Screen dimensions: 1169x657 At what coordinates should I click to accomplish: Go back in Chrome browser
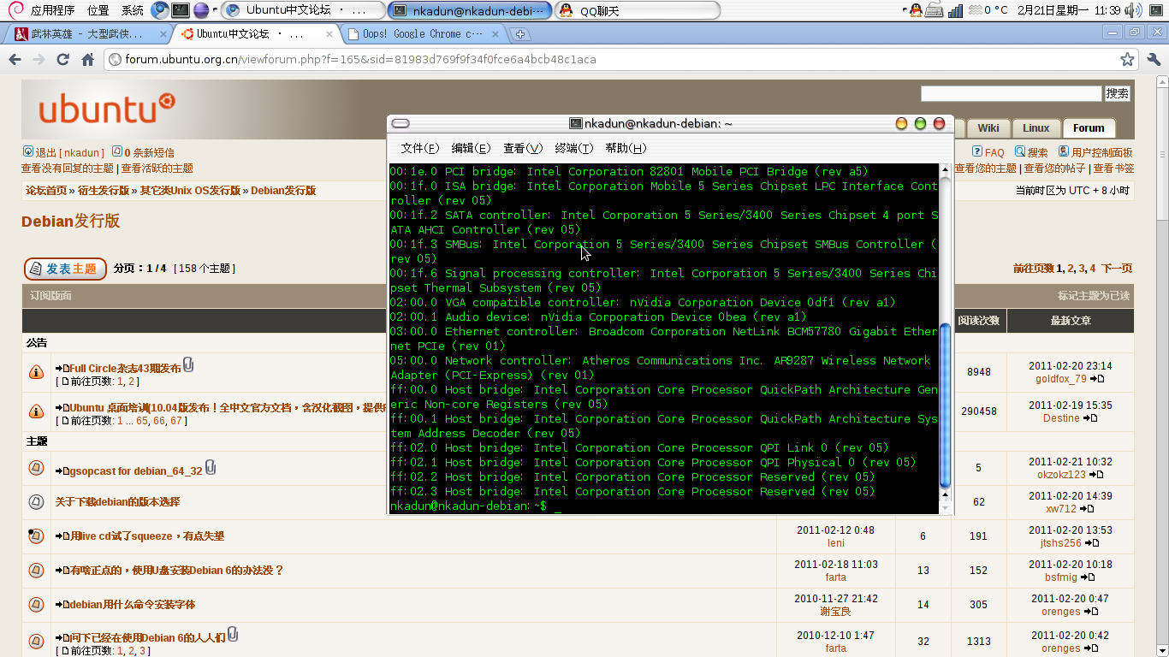click(x=15, y=59)
